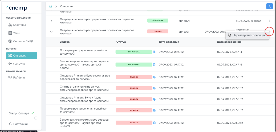Open События history page
This screenshot has height=132, width=276.
pyautogui.click(x=19, y=64)
